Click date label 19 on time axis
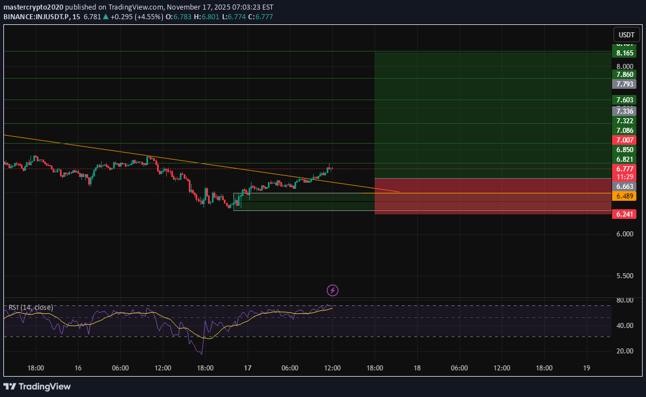Viewport: 646px width, 397px height. pos(587,368)
